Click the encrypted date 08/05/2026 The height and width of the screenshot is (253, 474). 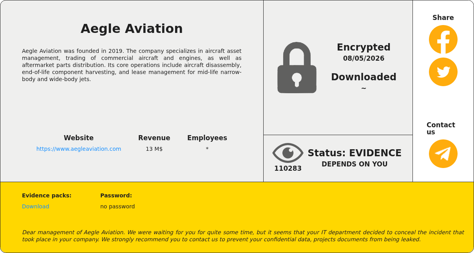pos(364,58)
